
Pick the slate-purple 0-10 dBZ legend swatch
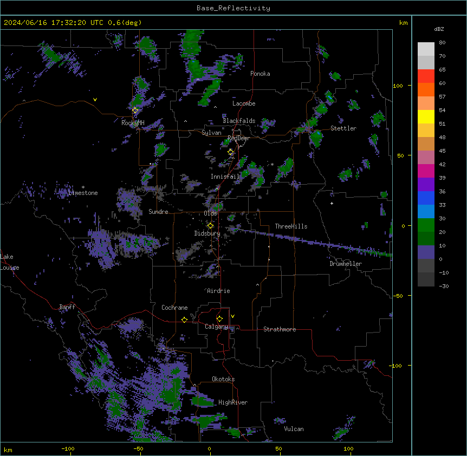click(426, 252)
